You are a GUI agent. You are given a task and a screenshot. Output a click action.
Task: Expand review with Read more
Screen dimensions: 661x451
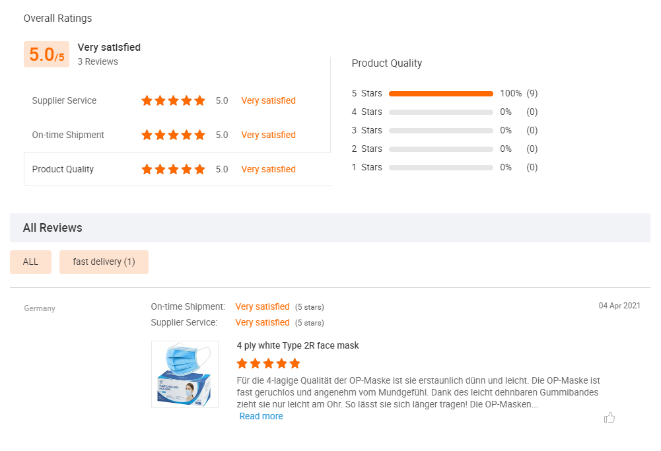point(261,416)
